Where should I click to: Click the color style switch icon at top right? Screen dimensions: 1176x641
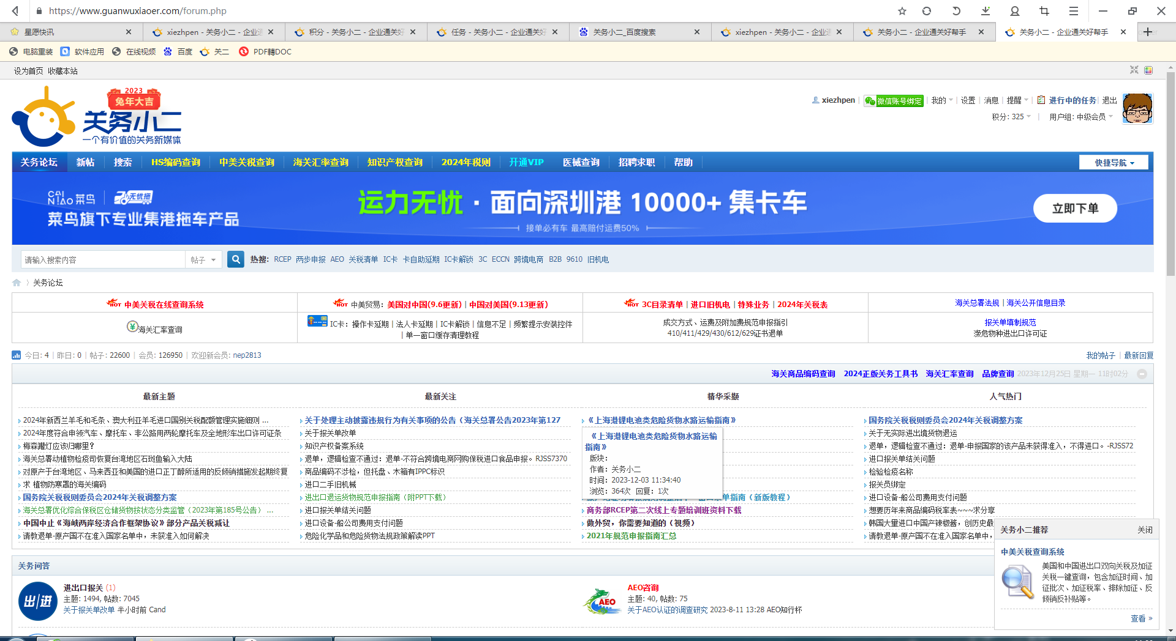[x=1148, y=70]
